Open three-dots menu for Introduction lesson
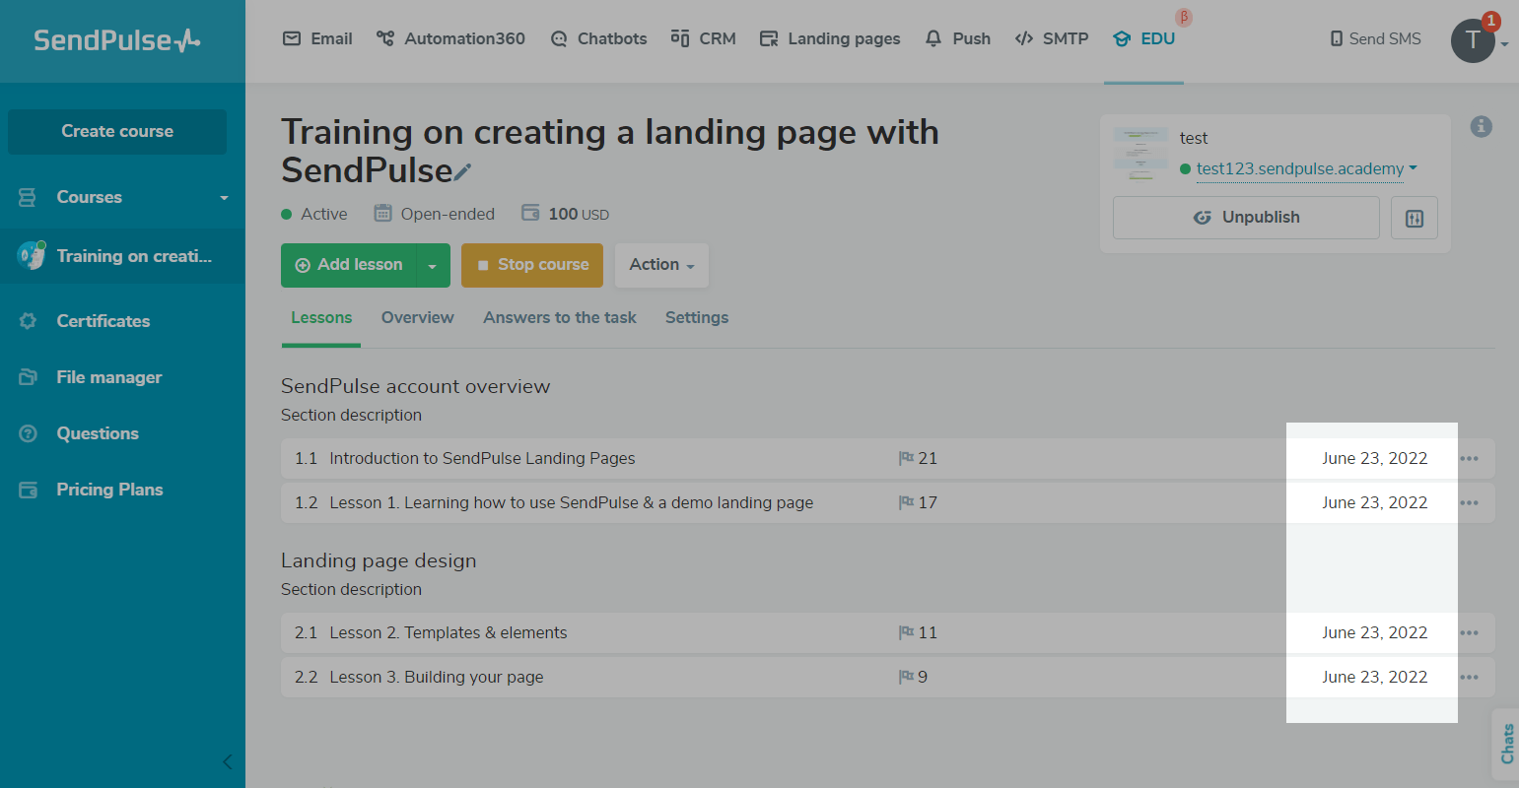The image size is (1519, 788). click(x=1469, y=459)
